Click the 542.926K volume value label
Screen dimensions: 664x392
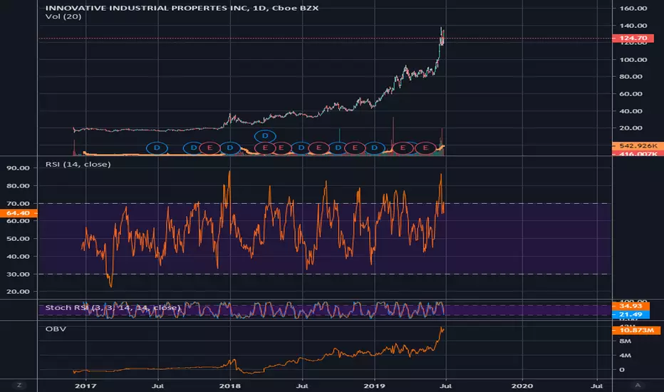(638, 146)
